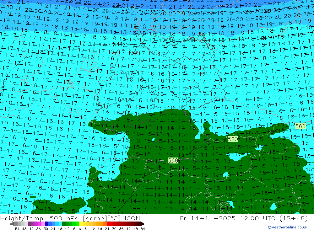This screenshot has height=230, width=314.
Task: Click the weatheronline.co.uk copyright link
Action: pos(288,227)
